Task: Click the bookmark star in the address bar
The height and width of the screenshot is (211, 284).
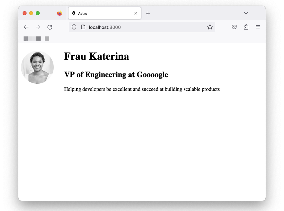Action: point(210,27)
